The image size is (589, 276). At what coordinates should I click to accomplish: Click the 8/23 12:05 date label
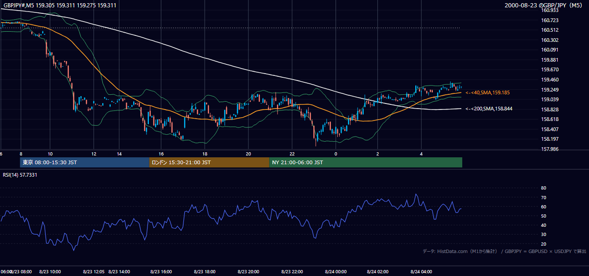94,272
